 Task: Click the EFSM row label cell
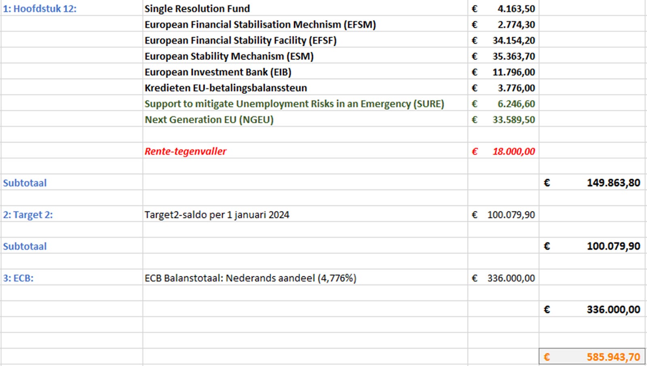(305, 24)
